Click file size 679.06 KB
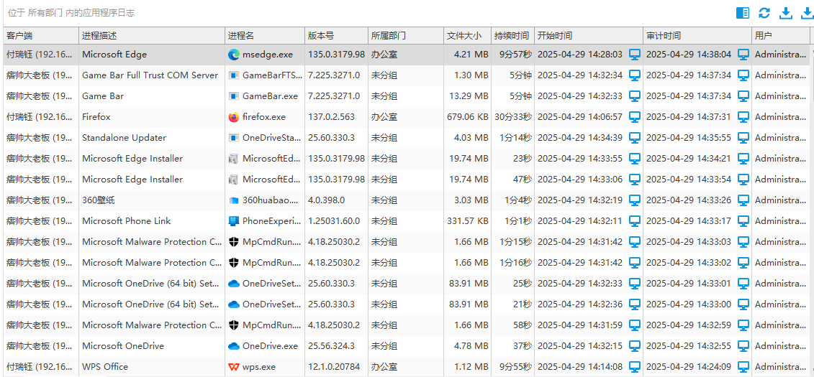814x377 pixels. pos(467,117)
